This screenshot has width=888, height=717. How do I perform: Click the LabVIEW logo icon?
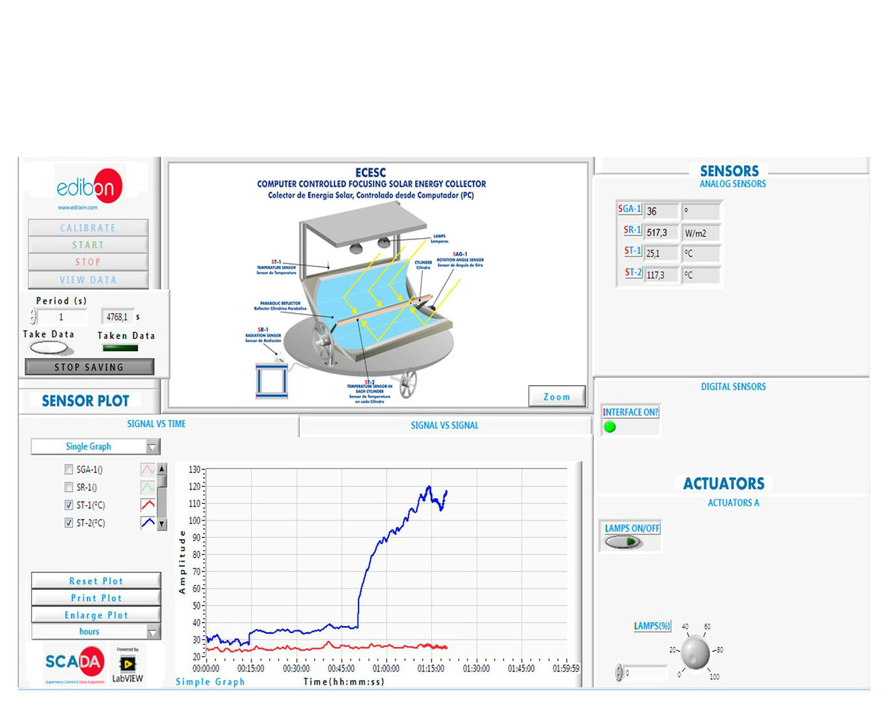pyautogui.click(x=127, y=664)
